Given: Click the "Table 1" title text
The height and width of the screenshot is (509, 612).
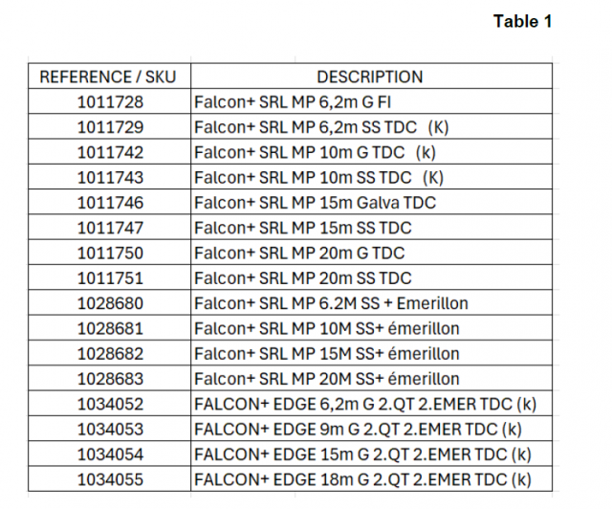Looking at the screenshot, I should (x=522, y=21).
